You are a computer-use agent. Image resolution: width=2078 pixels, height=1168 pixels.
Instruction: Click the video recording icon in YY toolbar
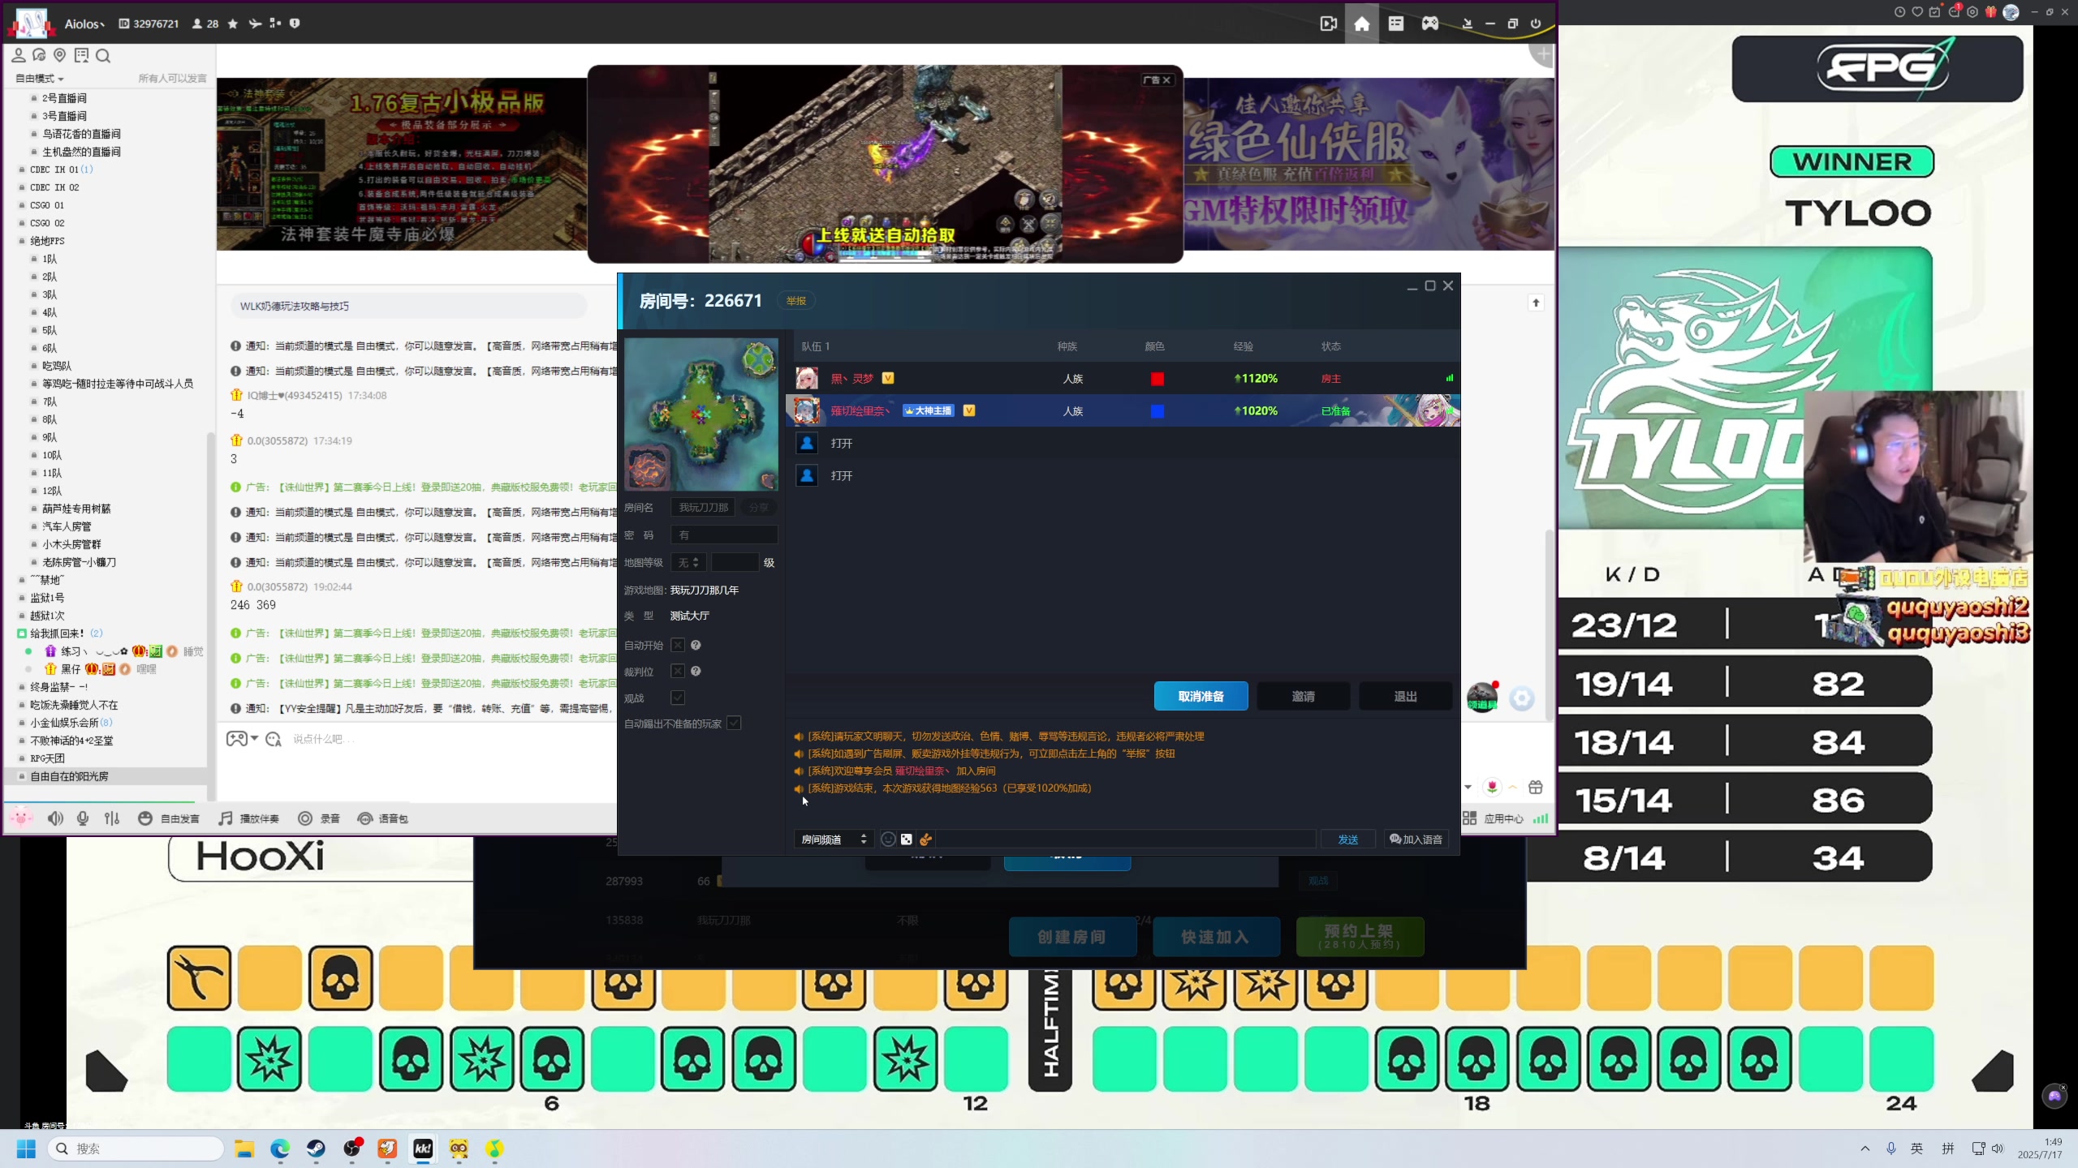pos(1328,24)
